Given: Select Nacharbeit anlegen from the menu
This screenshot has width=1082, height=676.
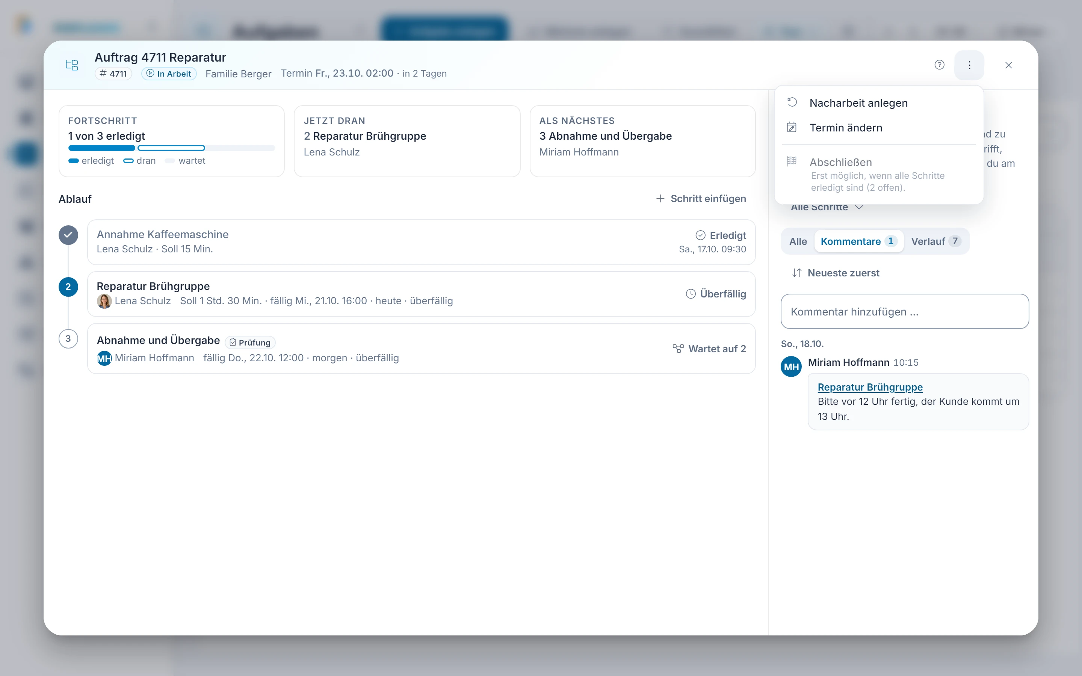Looking at the screenshot, I should (x=879, y=103).
